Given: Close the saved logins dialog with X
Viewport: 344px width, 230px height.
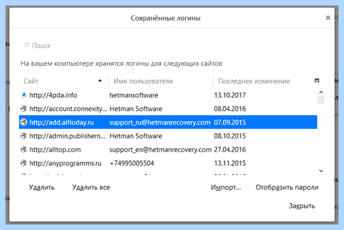Looking at the screenshot, I should (x=328, y=18).
